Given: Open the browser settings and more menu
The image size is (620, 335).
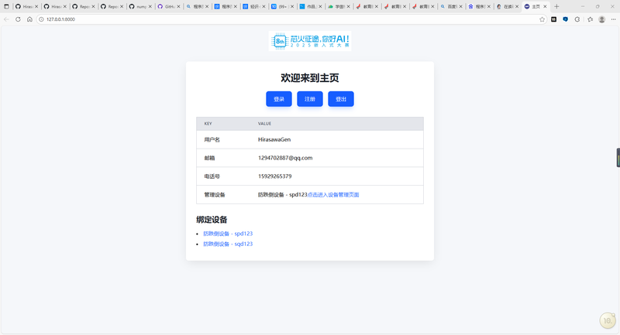Looking at the screenshot, I should click(613, 19).
